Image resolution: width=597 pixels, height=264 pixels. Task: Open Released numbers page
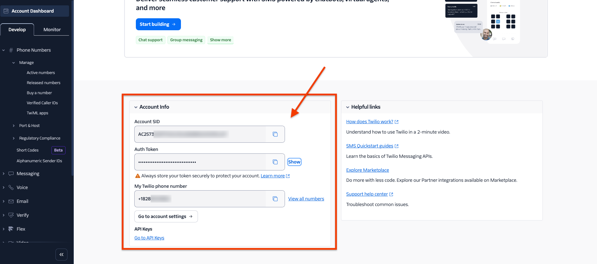pos(43,83)
